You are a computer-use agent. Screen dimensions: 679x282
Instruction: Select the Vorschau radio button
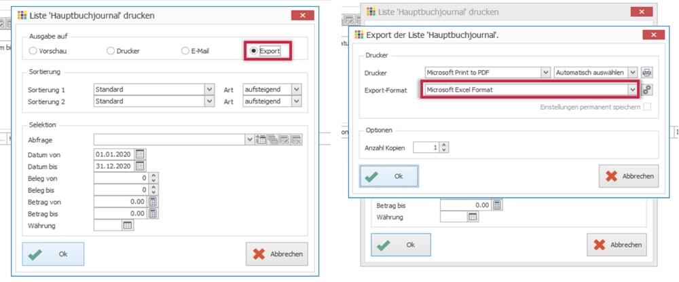coord(34,51)
